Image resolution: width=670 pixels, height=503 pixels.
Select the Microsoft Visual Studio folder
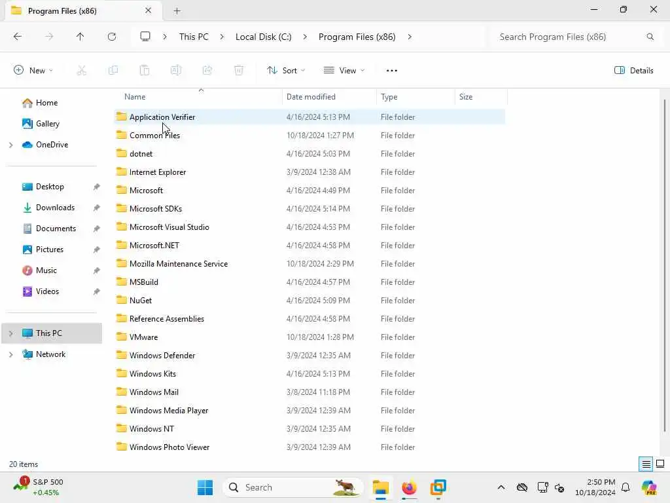click(x=309, y=227)
